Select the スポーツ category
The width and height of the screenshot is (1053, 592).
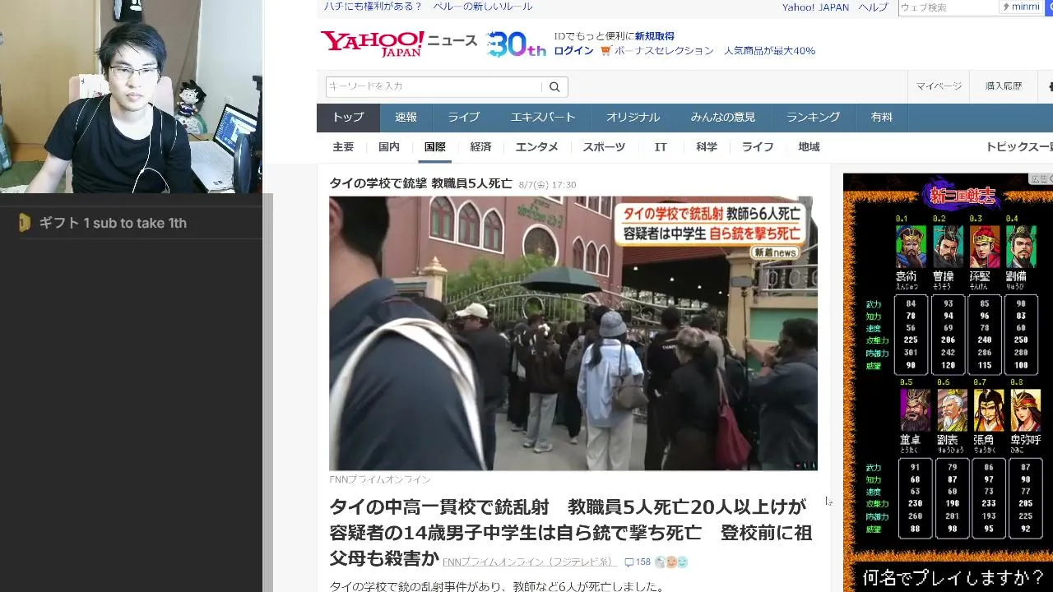[604, 147]
